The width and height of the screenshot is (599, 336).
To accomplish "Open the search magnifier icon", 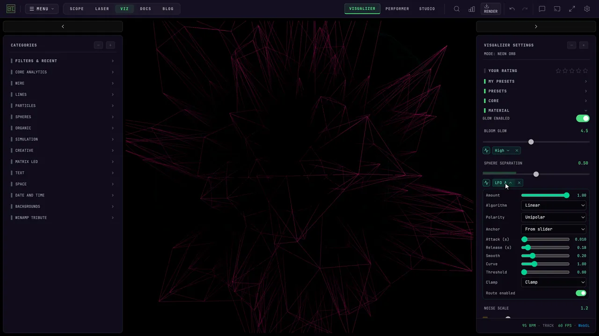I will [x=457, y=9].
